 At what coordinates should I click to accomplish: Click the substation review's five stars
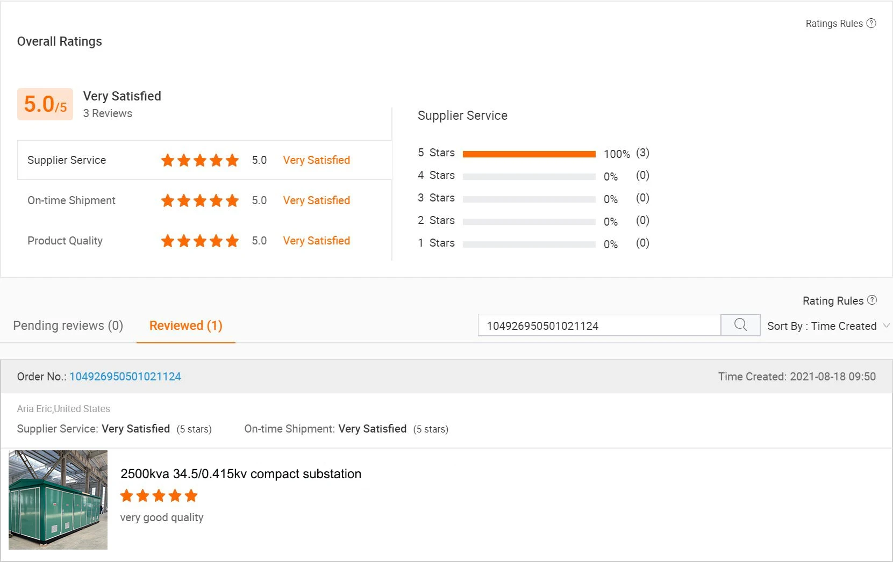tap(159, 495)
